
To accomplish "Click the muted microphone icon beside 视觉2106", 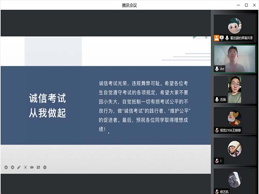I will pyautogui.click(x=217, y=130).
